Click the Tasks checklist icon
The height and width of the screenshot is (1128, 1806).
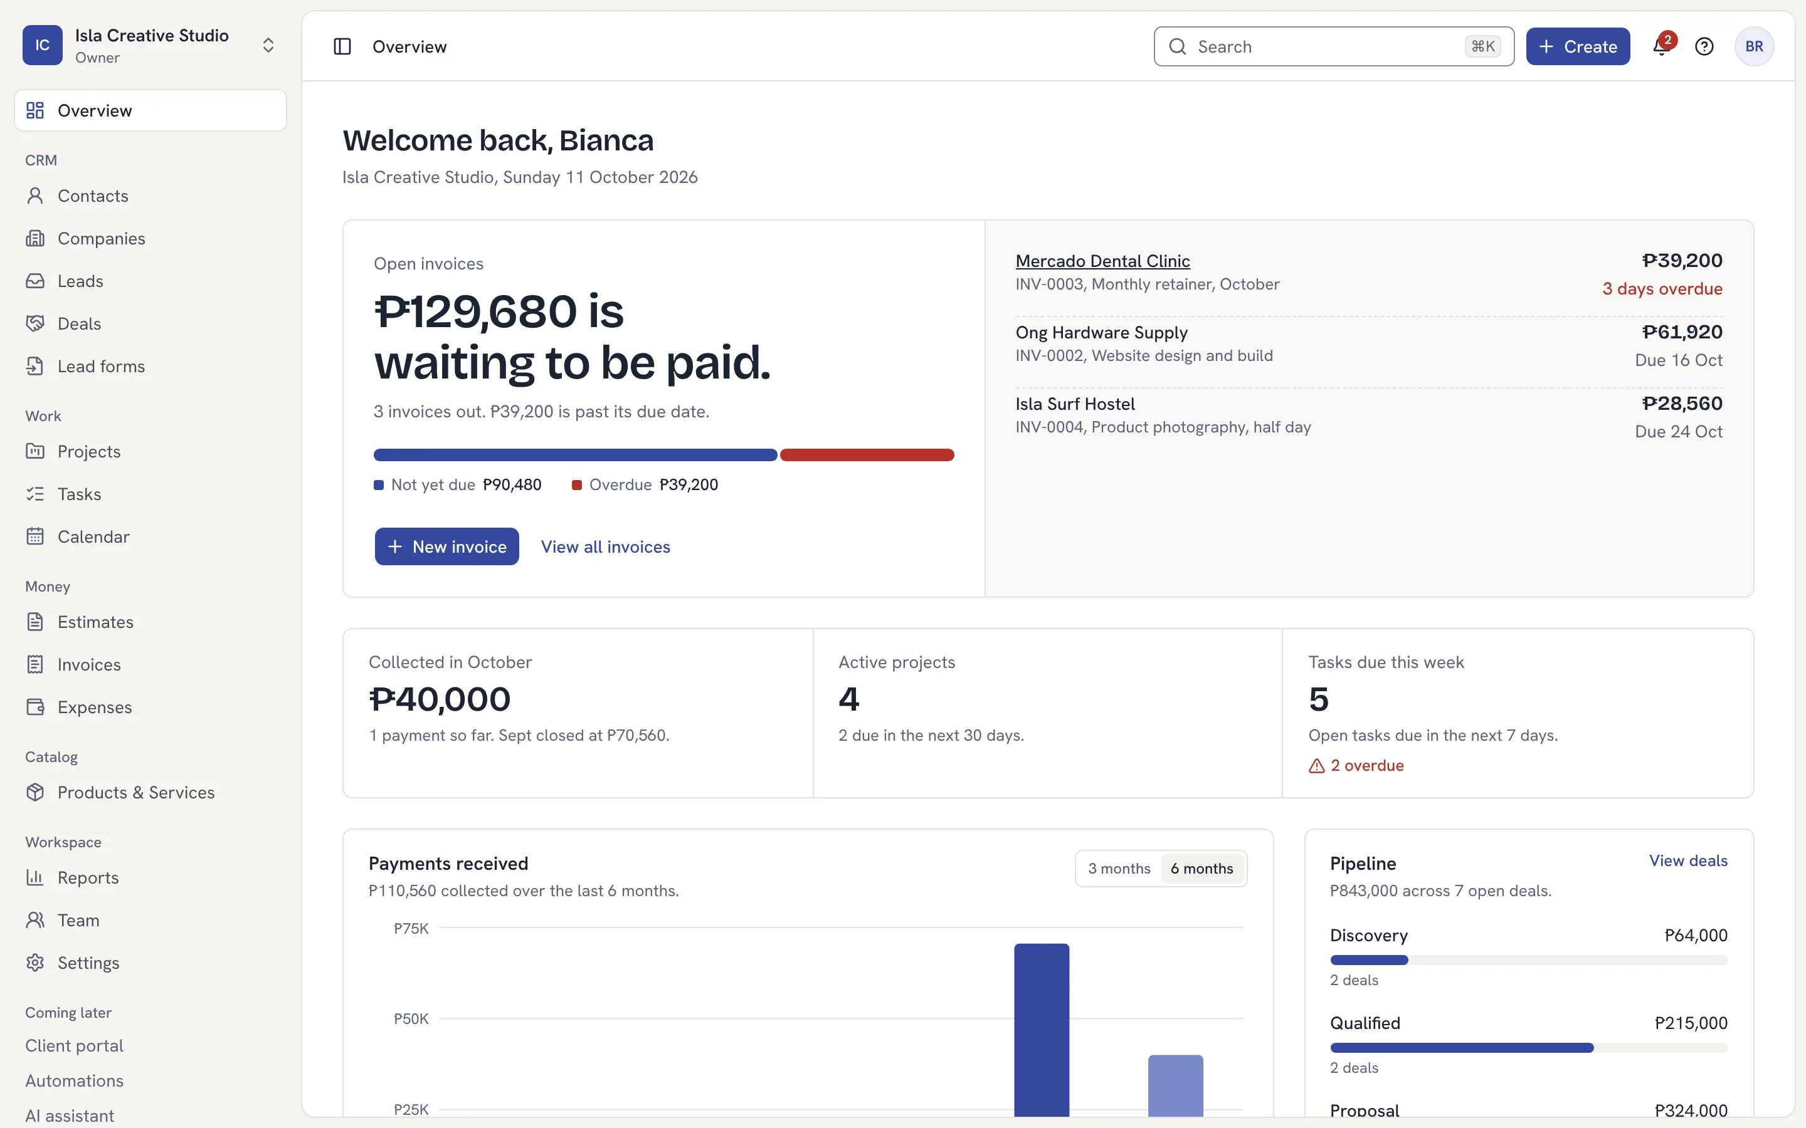[35, 493]
